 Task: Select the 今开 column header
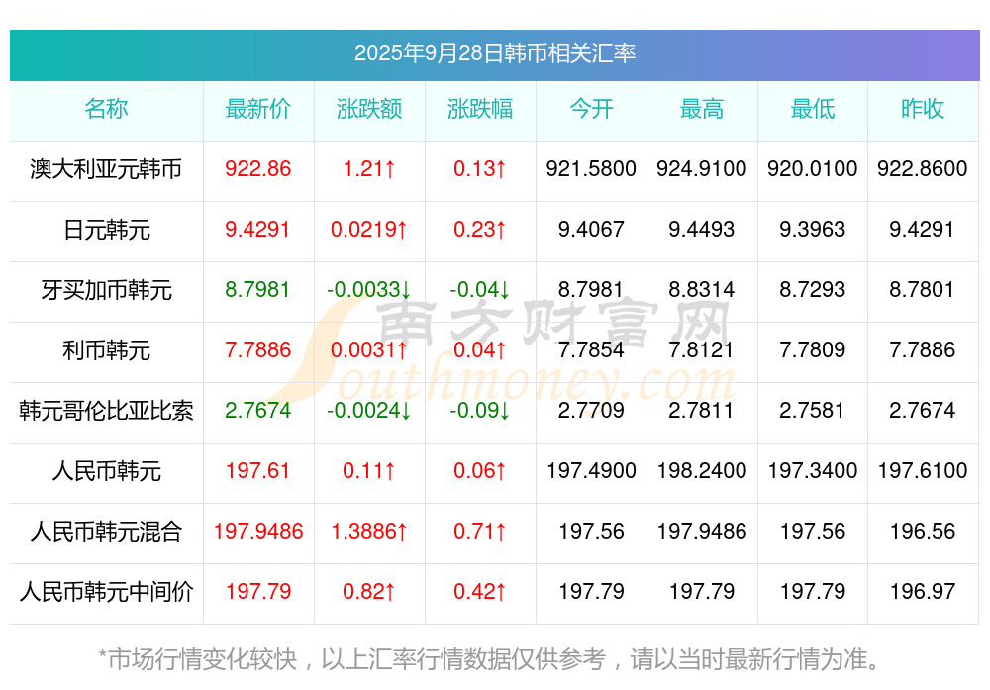point(591,109)
